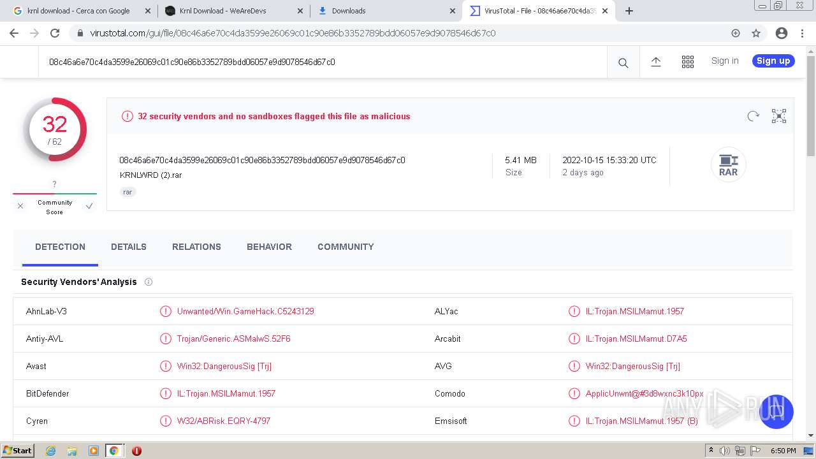This screenshot has height=459, width=816.
Task: Click the Community Score question mark
Action: 55,184
